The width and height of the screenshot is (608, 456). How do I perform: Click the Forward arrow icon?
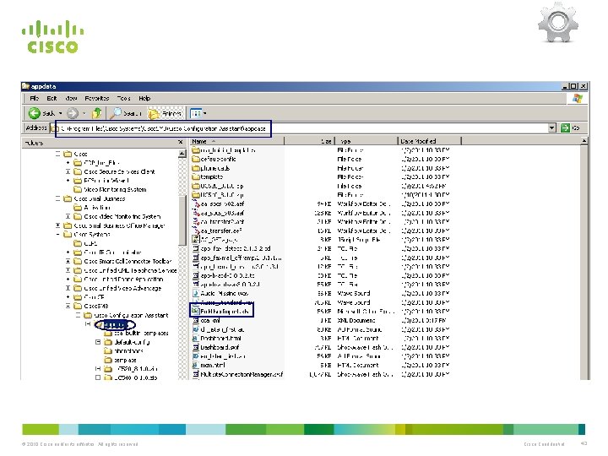72,113
